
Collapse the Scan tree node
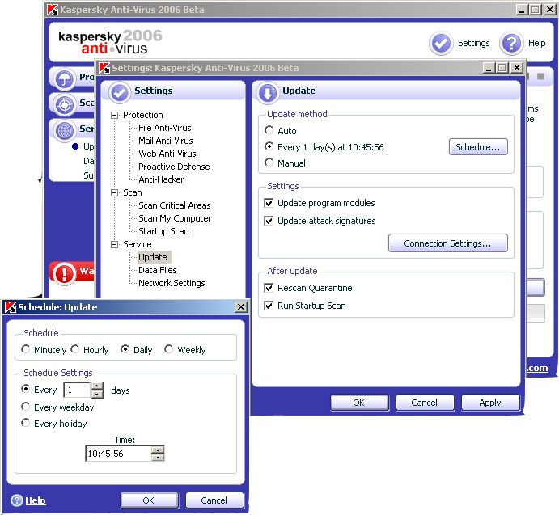pos(114,192)
